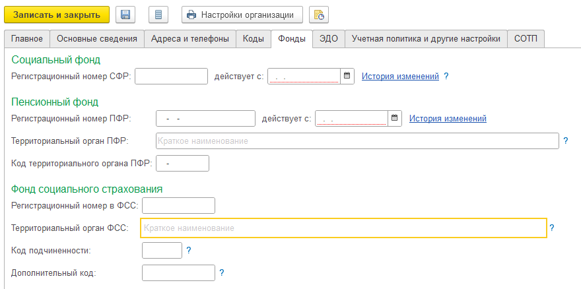Viewport: 581px width, 289px height.
Task: Open Настройки организации print button
Action: pyautogui.click(x=242, y=15)
